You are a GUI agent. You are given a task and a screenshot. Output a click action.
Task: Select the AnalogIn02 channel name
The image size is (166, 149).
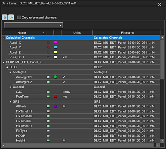[x=24, y=82]
